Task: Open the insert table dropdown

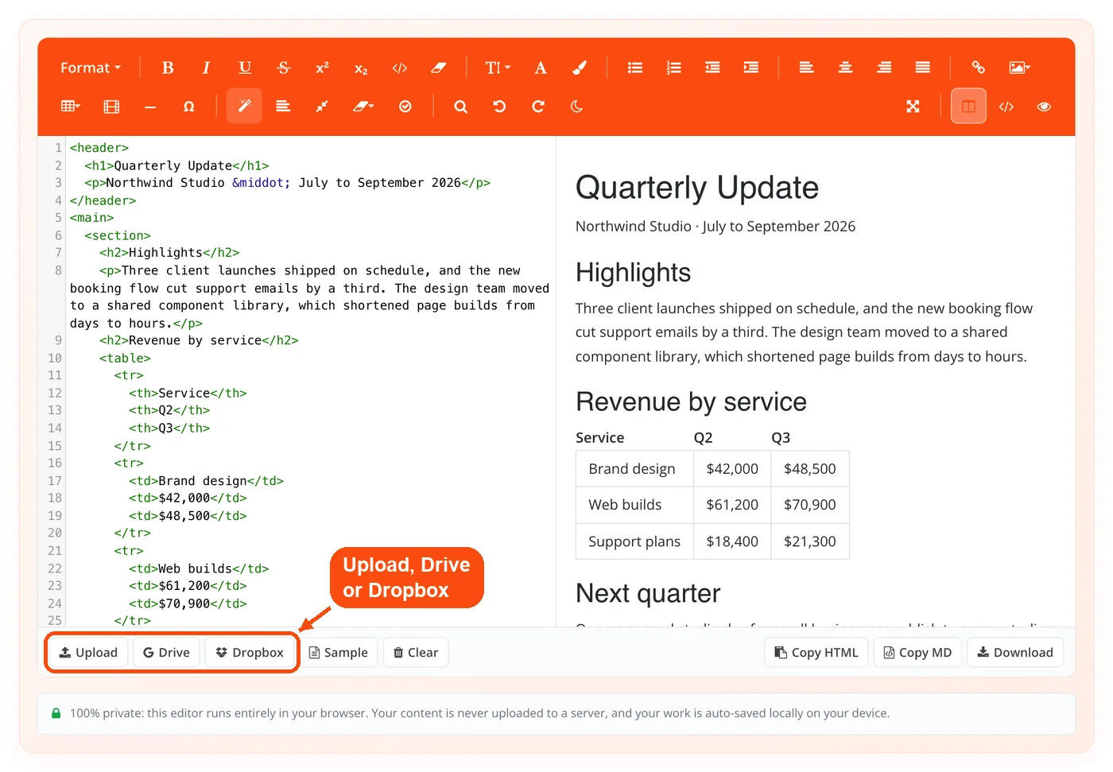Action: [71, 107]
